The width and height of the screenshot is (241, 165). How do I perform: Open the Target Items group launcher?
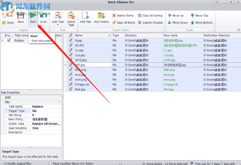[164, 31]
